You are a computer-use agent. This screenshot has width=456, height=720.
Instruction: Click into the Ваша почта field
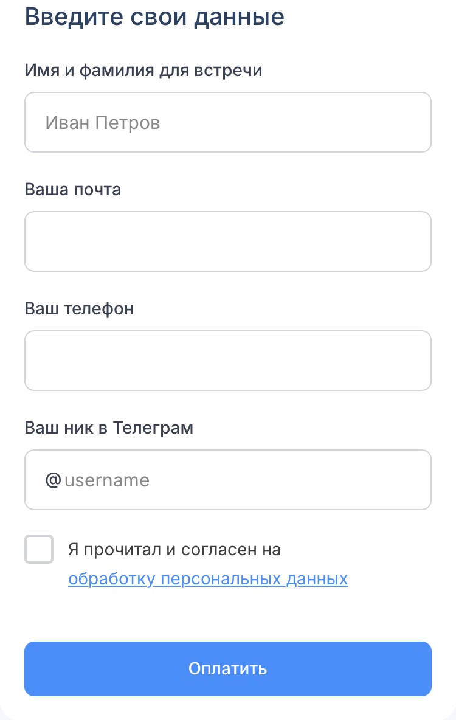point(227,241)
